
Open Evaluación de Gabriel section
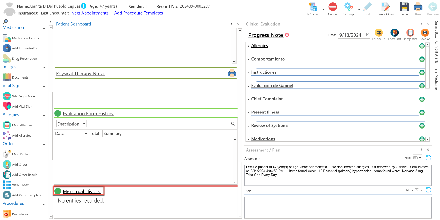pos(272,86)
